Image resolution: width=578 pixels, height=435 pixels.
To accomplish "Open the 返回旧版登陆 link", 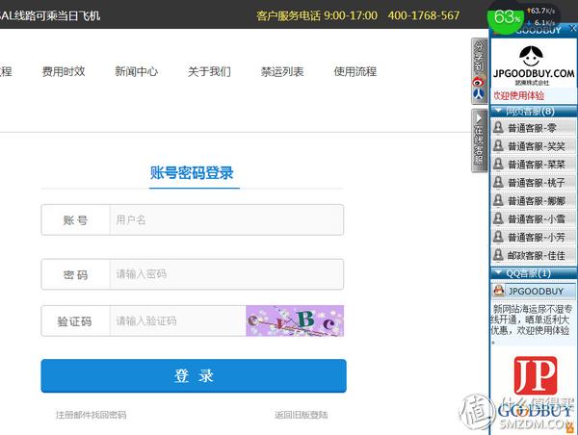I will point(302,415).
